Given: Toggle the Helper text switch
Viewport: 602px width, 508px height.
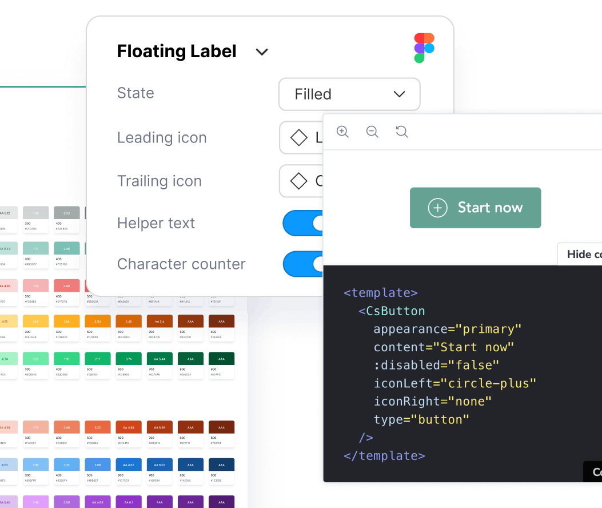Looking at the screenshot, I should coord(303,223).
